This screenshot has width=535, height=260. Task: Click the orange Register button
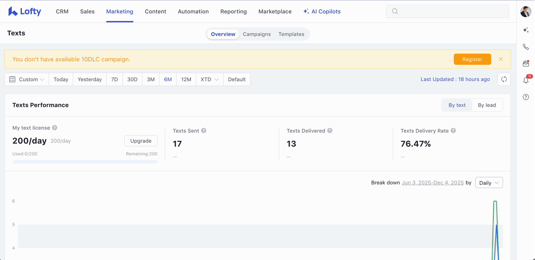472,59
